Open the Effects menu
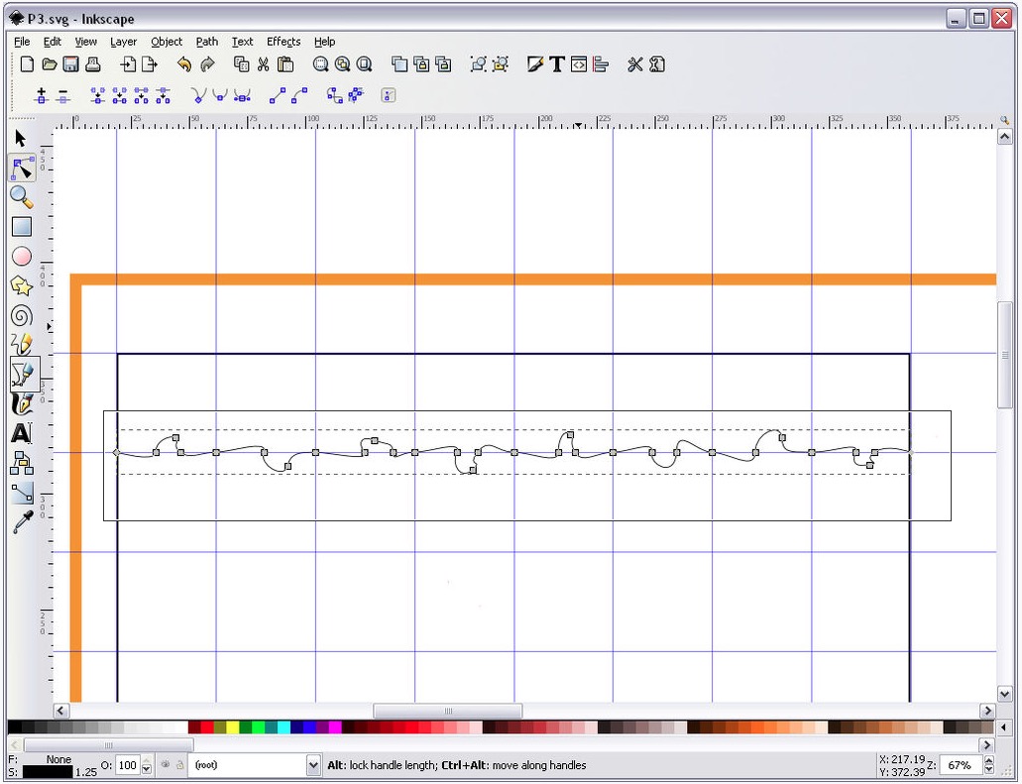The image size is (1022, 784). point(283,42)
